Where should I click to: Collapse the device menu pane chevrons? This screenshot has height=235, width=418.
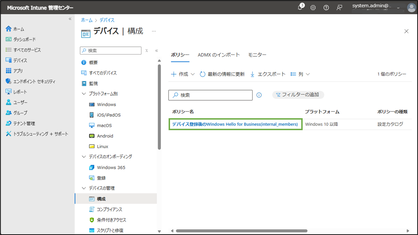pos(157,51)
